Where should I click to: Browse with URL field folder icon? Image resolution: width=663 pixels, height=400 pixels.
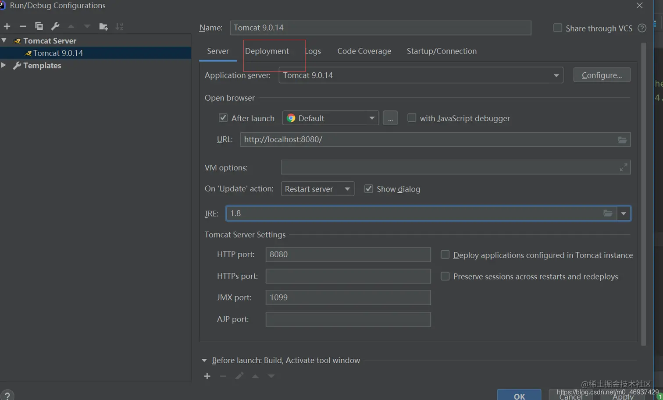point(622,140)
